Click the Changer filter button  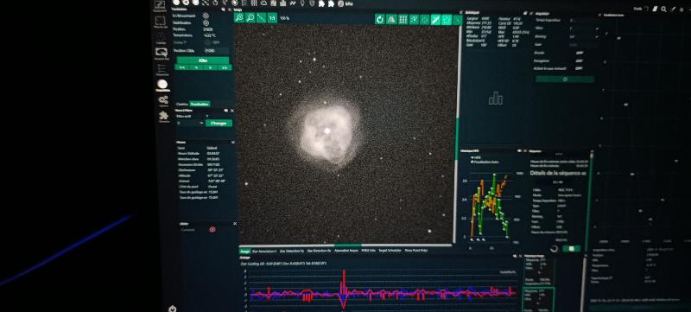coord(219,124)
